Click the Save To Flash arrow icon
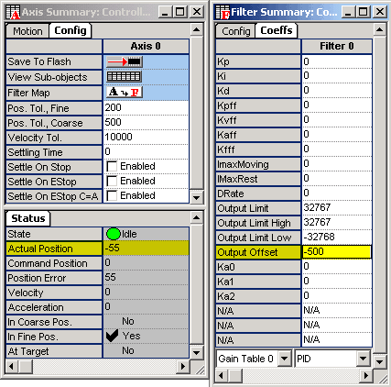The width and height of the screenshot is (391, 387). (125, 61)
